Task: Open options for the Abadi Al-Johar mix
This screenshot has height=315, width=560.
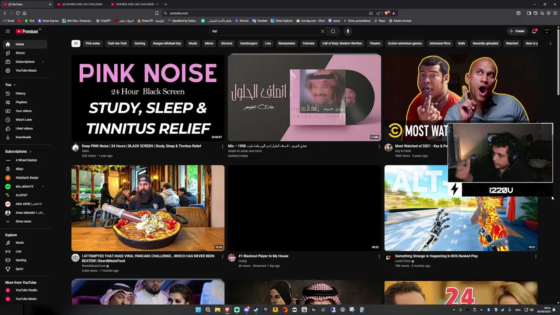Action: click(379, 147)
